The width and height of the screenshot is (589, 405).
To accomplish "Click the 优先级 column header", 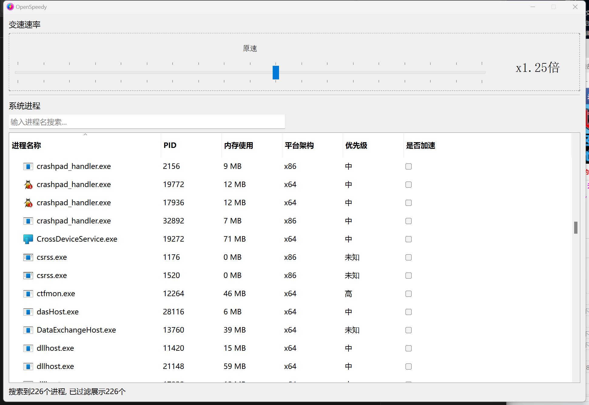I will (x=356, y=146).
